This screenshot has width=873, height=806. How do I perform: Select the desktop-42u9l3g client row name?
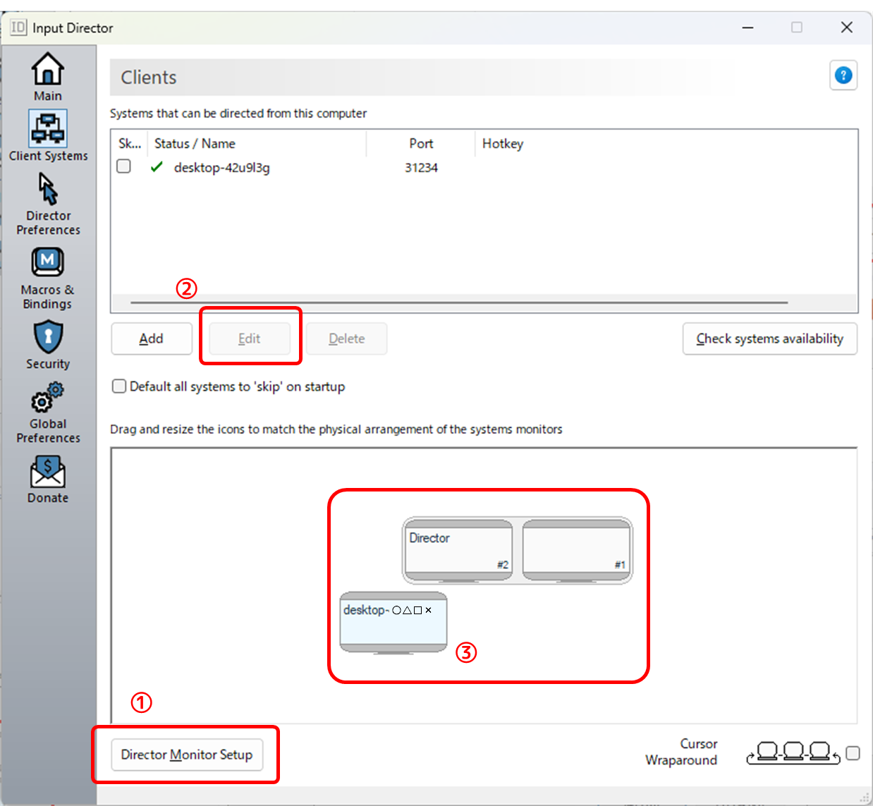pyautogui.click(x=222, y=168)
